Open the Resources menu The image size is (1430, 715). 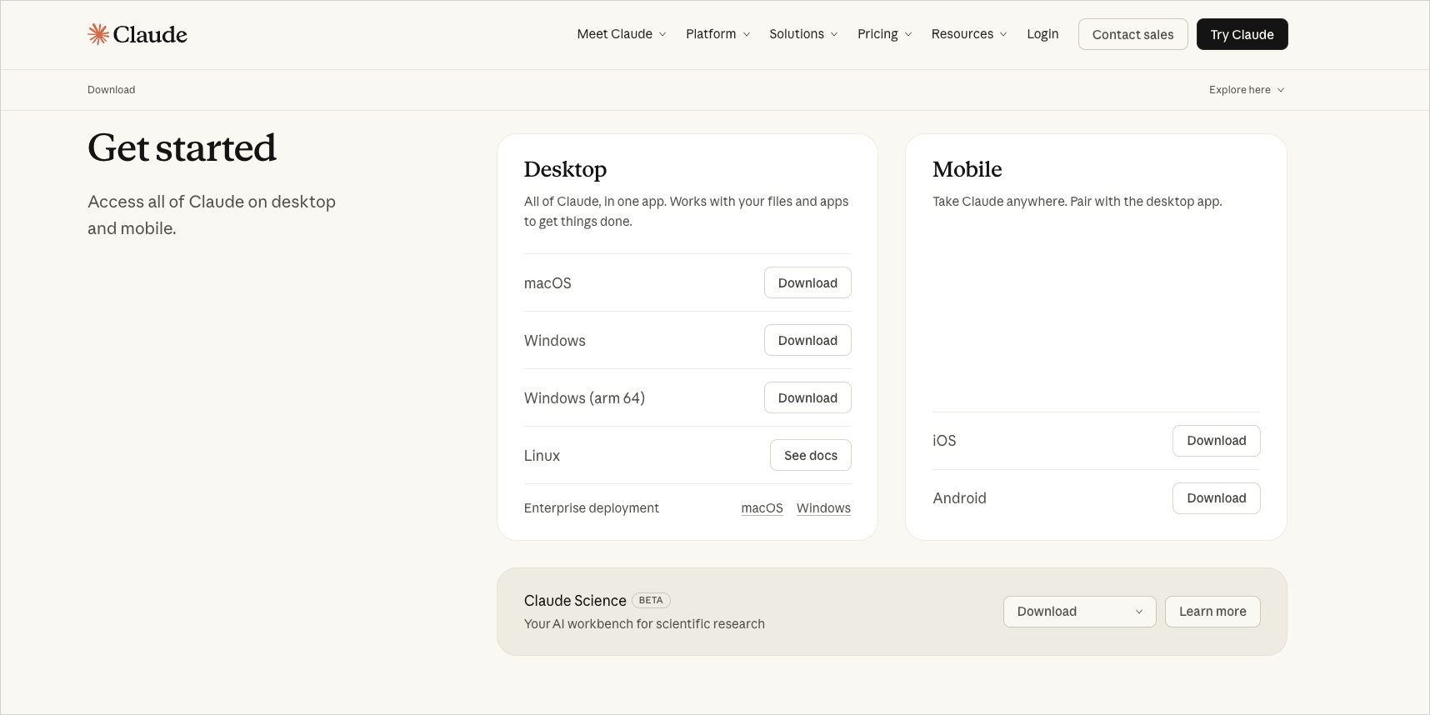969,34
